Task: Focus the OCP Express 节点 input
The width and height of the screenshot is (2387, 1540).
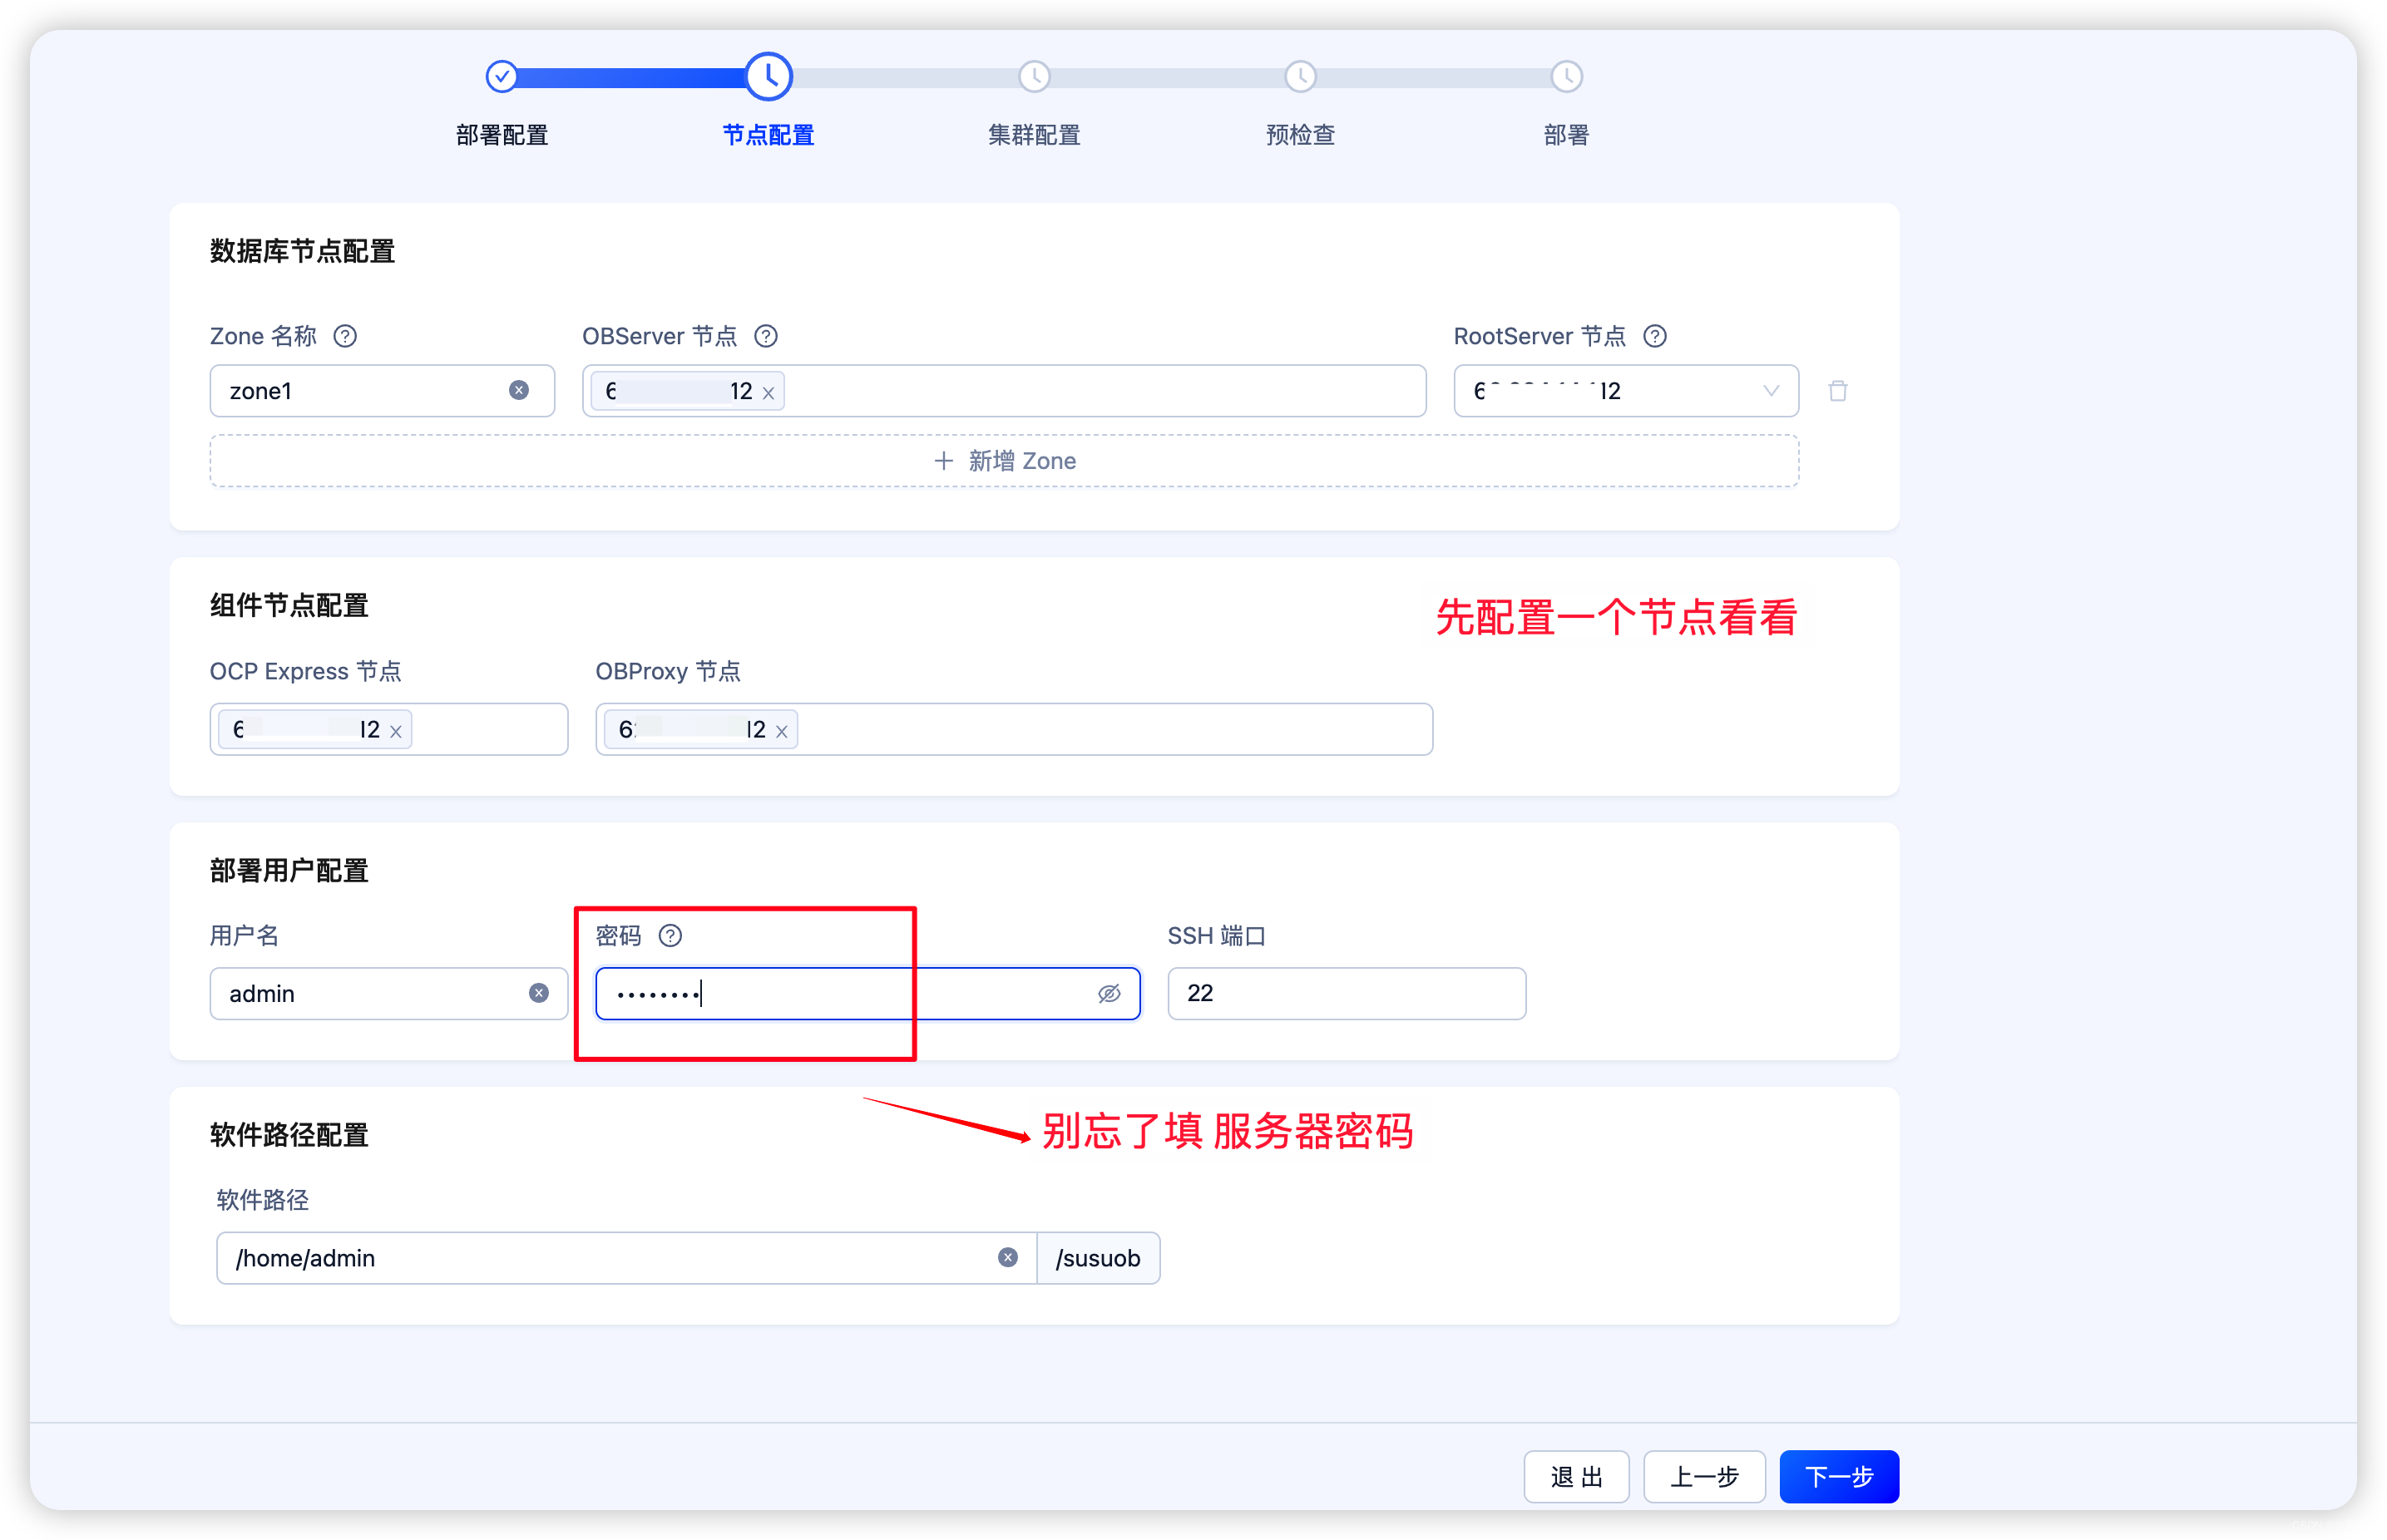Action: tap(389, 729)
